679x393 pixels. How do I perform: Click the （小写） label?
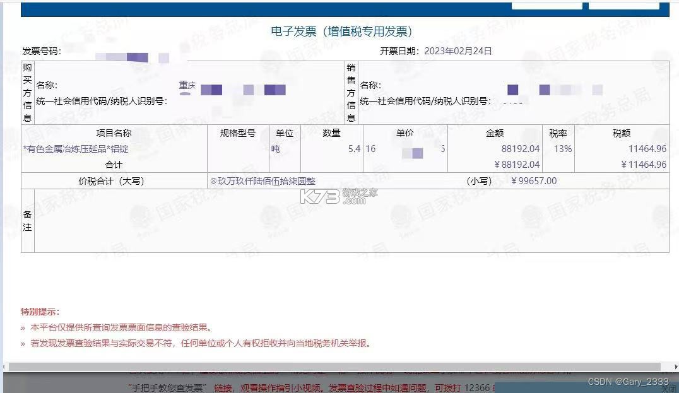pos(480,181)
